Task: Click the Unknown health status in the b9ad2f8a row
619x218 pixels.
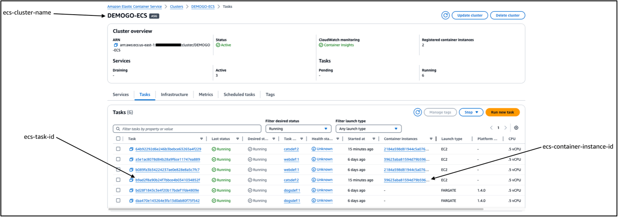Action: (324, 180)
